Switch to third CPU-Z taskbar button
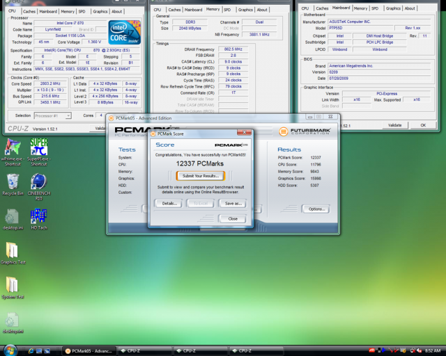The image size is (446, 356). coord(256,351)
